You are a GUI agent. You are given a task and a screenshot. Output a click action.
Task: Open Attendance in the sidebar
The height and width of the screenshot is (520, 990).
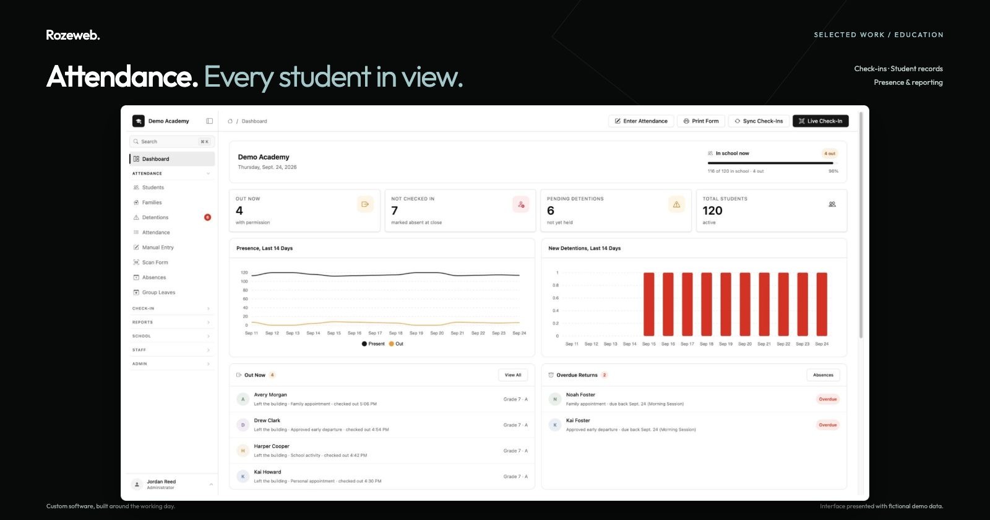point(172,233)
